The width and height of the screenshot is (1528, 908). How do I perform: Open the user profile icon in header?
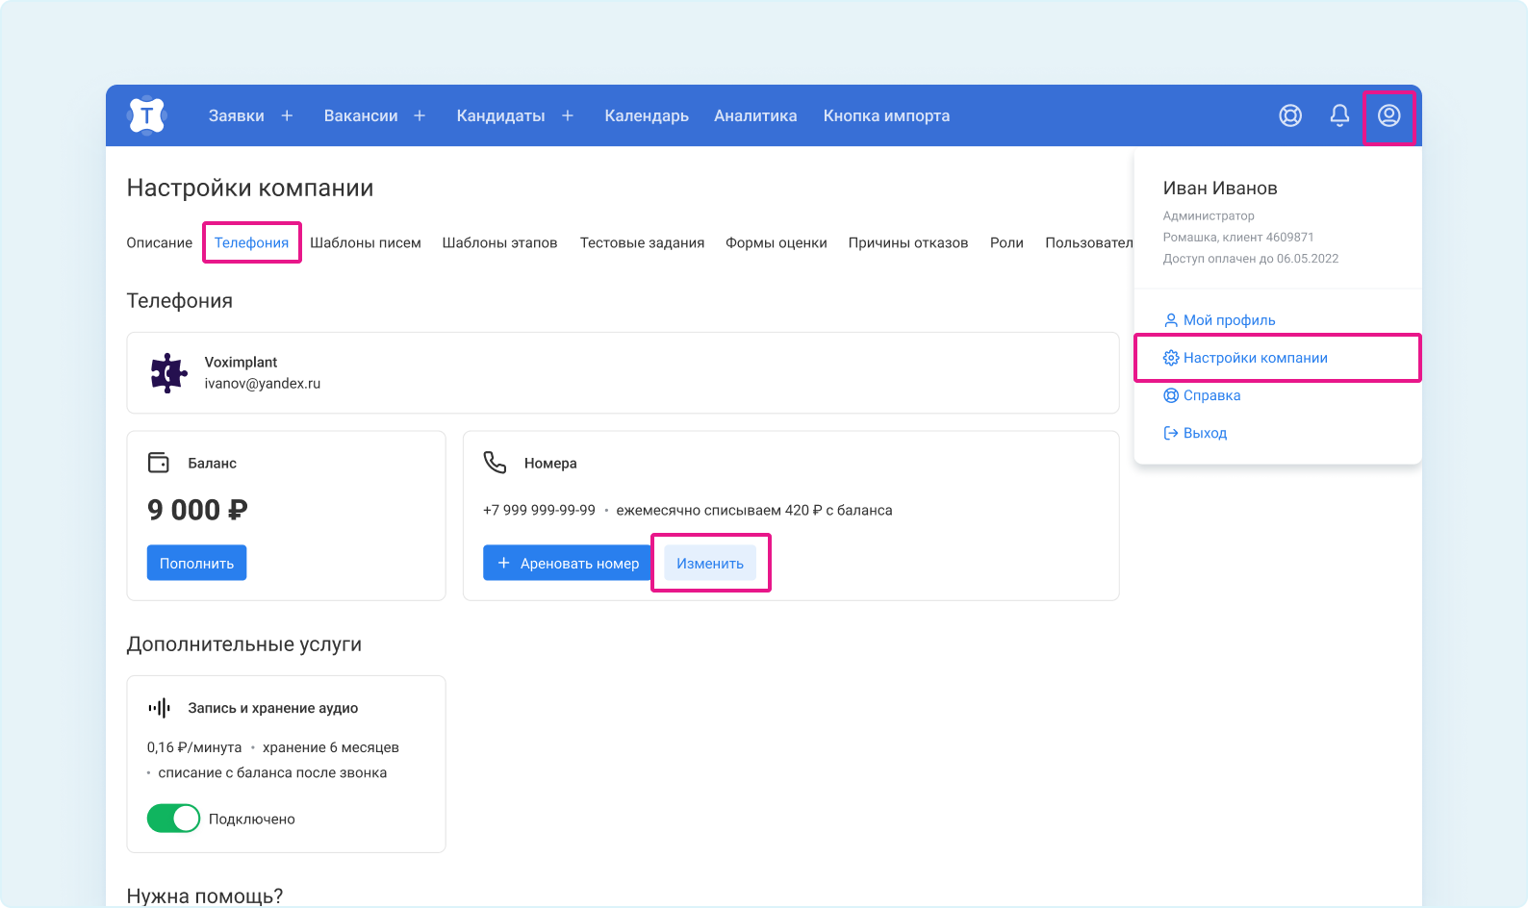coord(1388,115)
